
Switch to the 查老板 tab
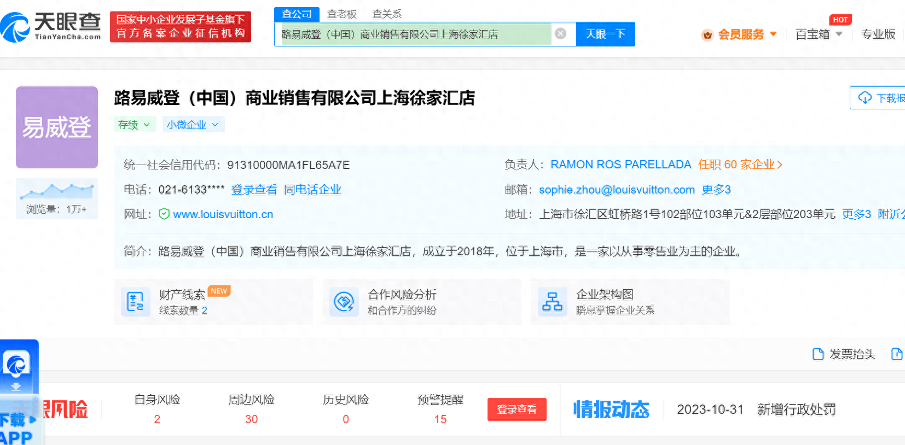click(342, 14)
